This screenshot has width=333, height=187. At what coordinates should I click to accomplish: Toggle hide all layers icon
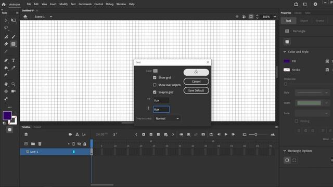[79, 144]
